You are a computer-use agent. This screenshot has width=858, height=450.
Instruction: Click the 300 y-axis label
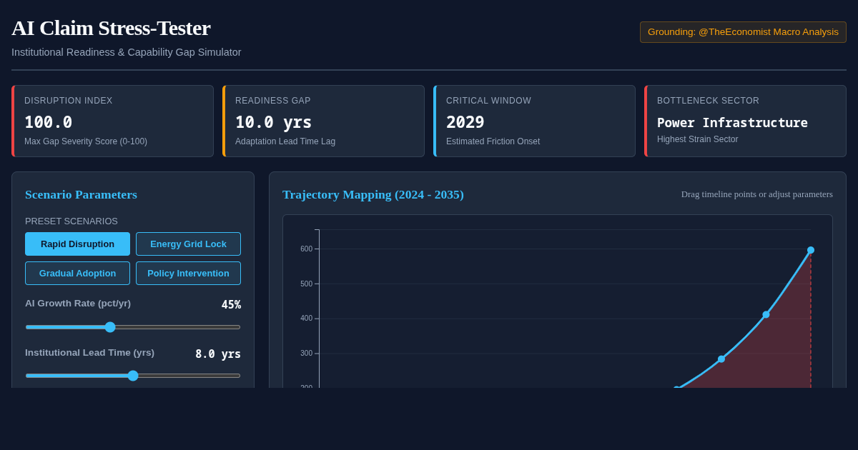tap(306, 353)
